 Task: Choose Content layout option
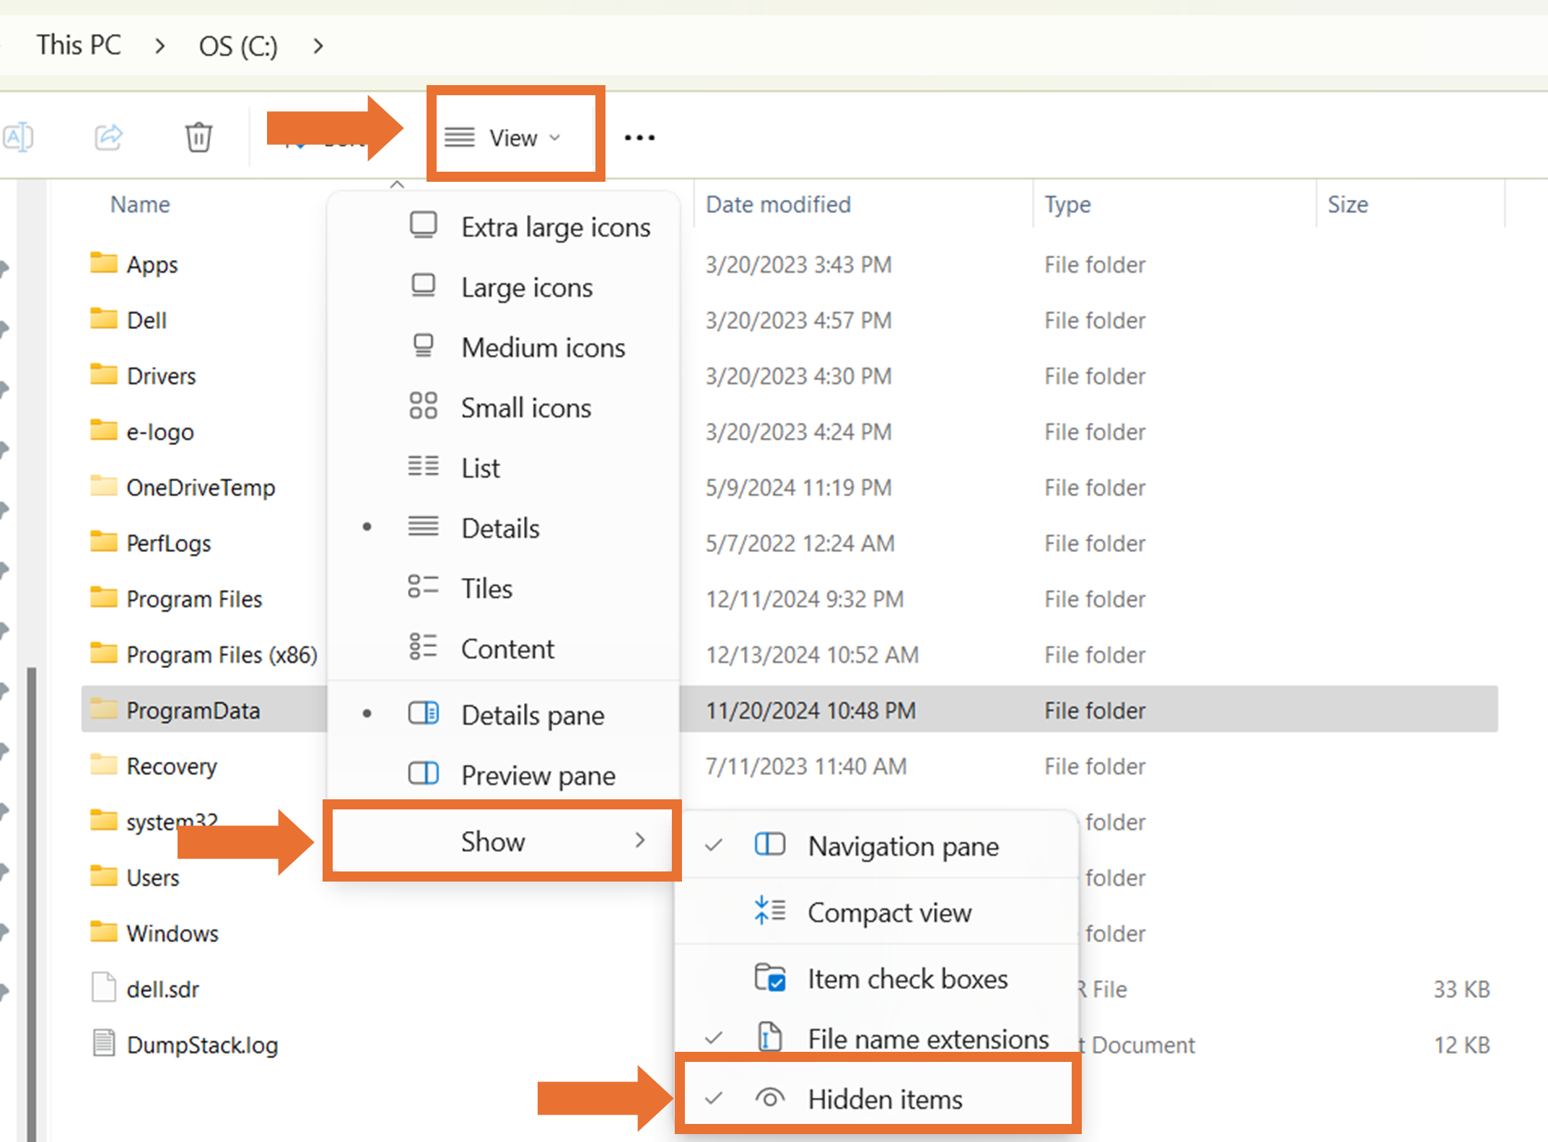507,649
